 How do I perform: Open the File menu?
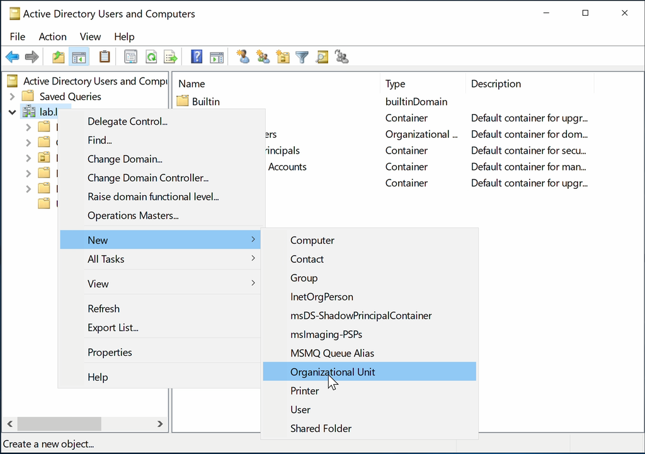pyautogui.click(x=17, y=37)
